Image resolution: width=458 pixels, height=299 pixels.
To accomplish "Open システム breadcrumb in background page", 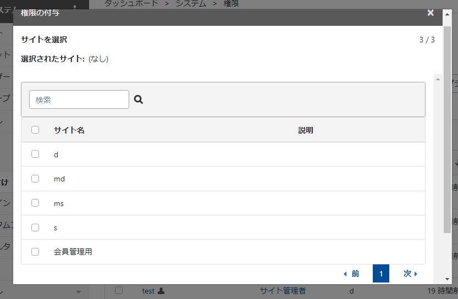I will pyautogui.click(x=191, y=3).
